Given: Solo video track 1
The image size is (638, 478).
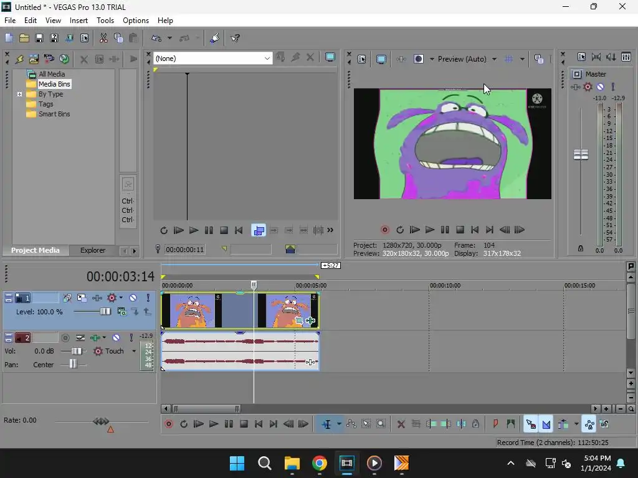Looking at the screenshot, I should 148,298.
